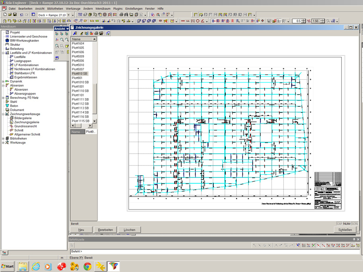Click the print icon in Zeichnungsgalerie toolbar
Viewport: 363px width, 272px height.
click(x=96, y=33)
